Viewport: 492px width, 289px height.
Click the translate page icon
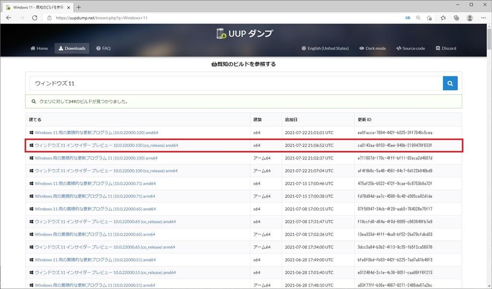tap(407, 18)
